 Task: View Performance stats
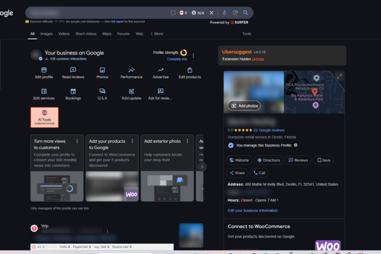pyautogui.click(x=131, y=73)
